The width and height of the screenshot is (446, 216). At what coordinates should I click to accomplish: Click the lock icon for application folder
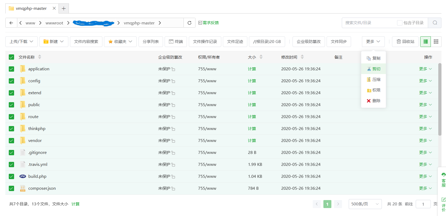173,69
